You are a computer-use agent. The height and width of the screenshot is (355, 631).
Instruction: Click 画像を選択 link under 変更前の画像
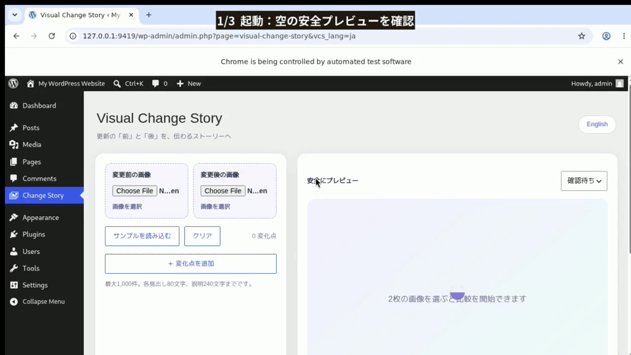tap(127, 206)
